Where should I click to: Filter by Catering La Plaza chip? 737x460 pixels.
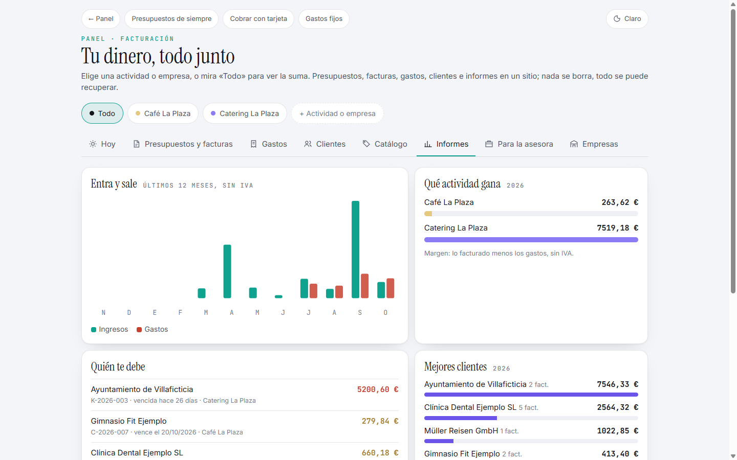click(x=245, y=113)
